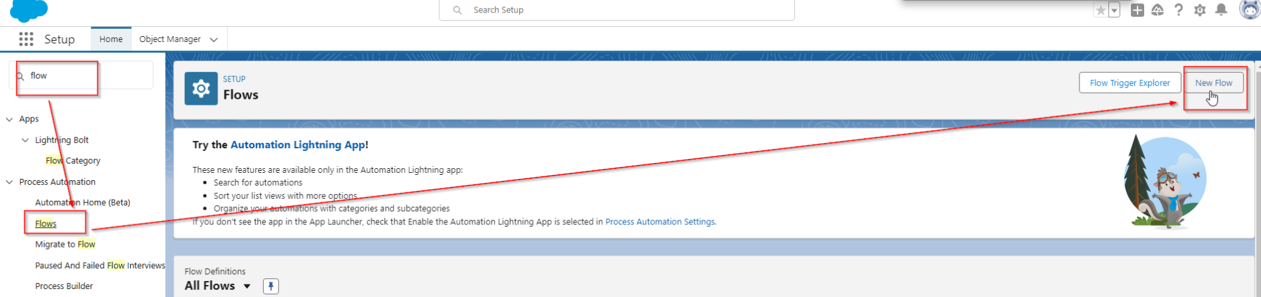The image size is (1261, 297).
Task: Pin the All Flows list view
Action: [270, 286]
